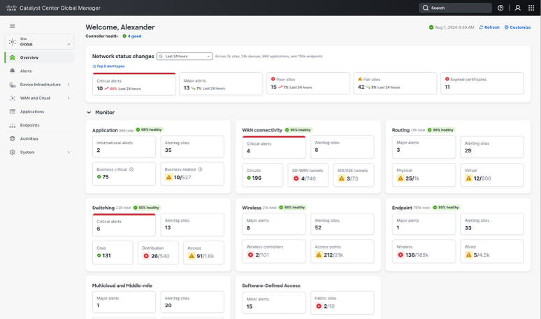This screenshot has height=319, width=541.
Task: Open Endpoint Wired 5/4.5k card
Action: 492,251
